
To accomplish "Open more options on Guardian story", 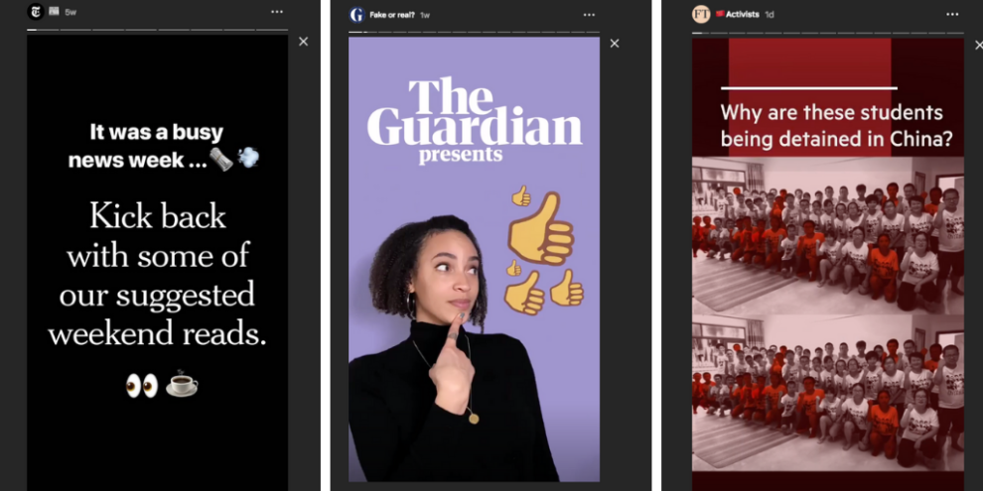I will point(589,15).
